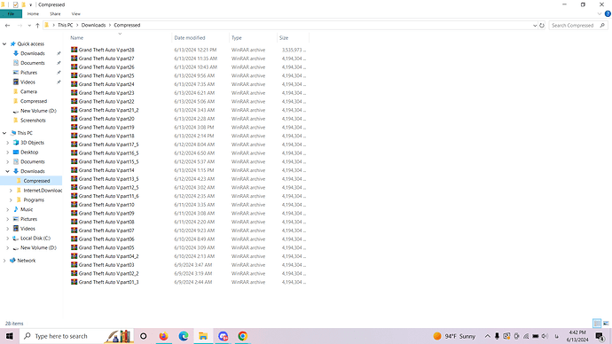The image size is (612, 344).
Task: Switch to details view layout icon
Action: pyautogui.click(x=597, y=323)
